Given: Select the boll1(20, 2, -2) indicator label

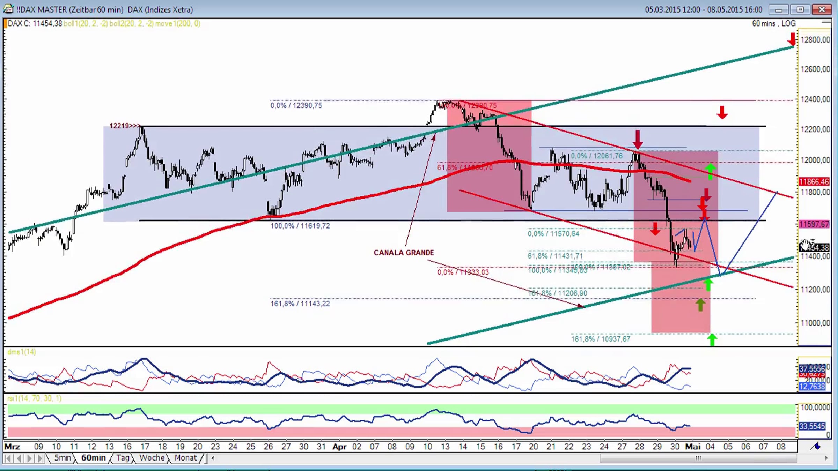Looking at the screenshot, I should [86, 24].
